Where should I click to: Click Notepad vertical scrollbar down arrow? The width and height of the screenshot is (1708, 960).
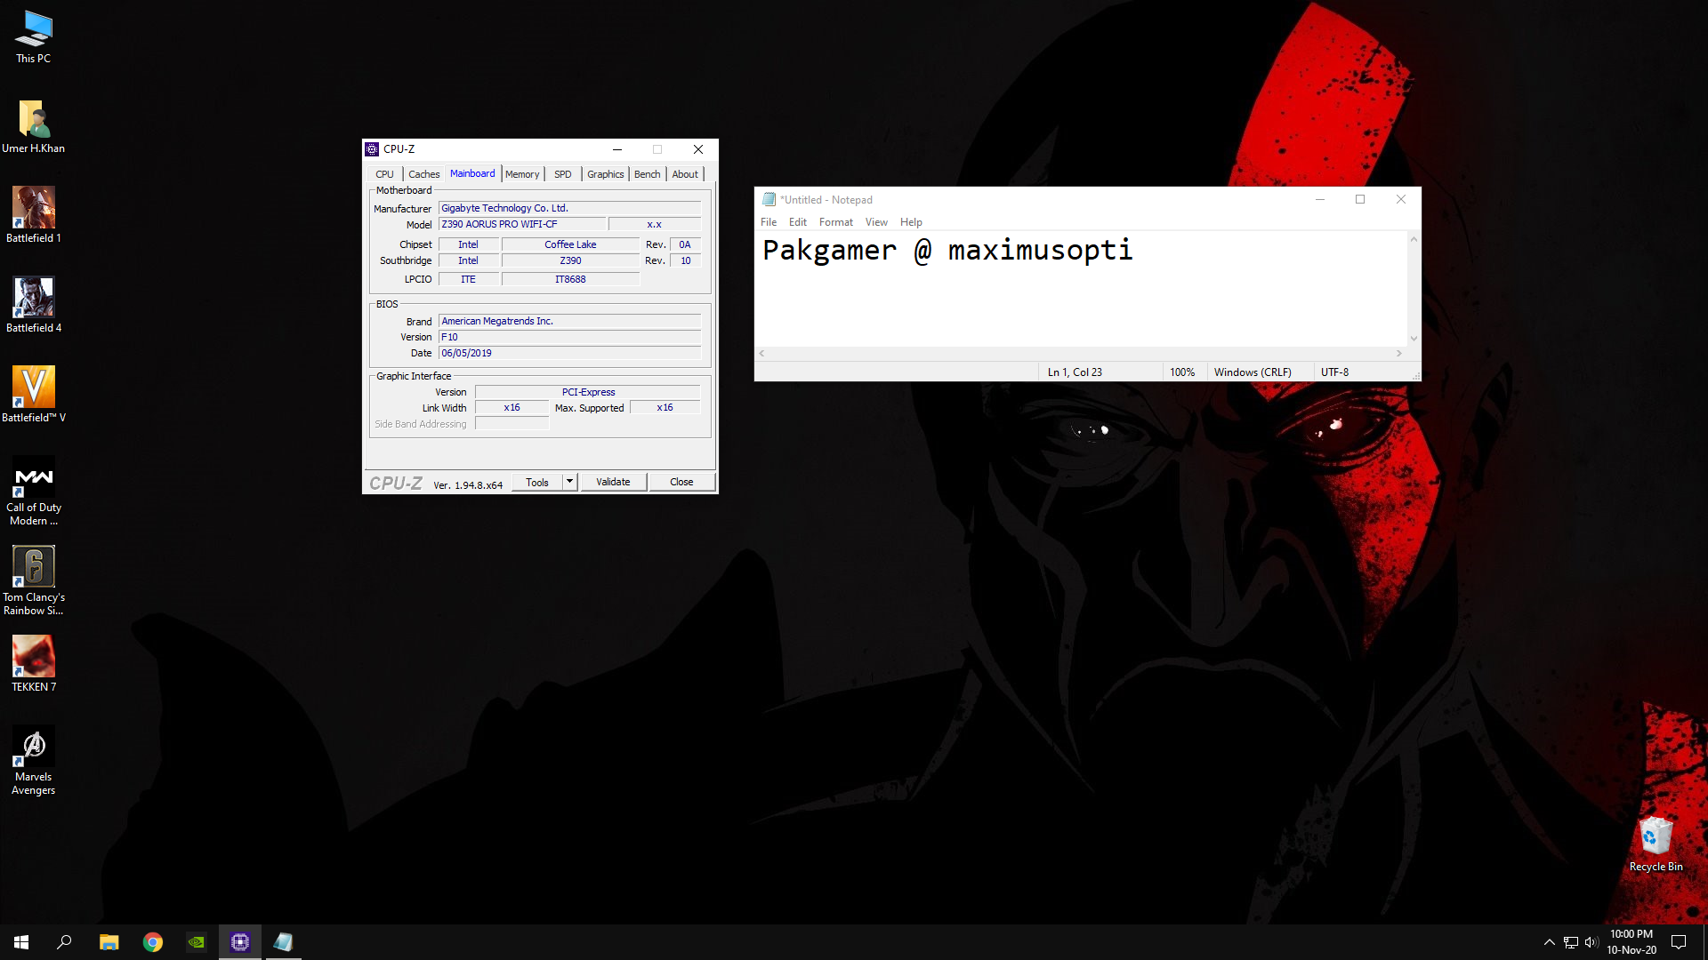point(1414,339)
